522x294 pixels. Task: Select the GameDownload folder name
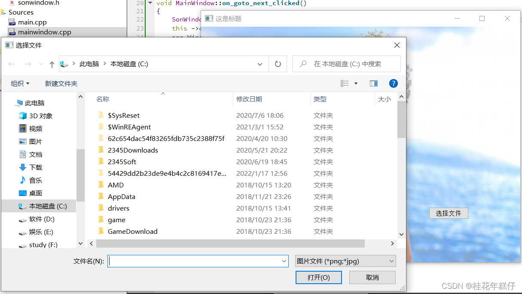[133, 231]
